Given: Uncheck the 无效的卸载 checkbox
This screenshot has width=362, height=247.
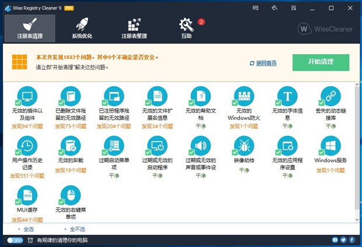Looking at the screenshot, I should point(61,152).
